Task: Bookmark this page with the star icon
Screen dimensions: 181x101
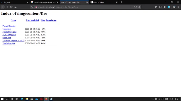Action: (139, 7)
